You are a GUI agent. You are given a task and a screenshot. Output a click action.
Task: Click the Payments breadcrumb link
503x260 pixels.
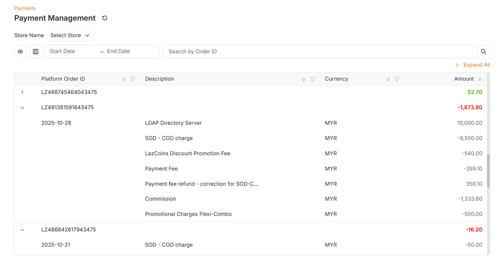[x=24, y=8]
